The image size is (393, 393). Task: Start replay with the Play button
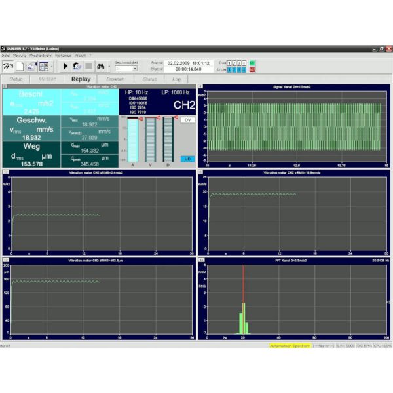[65, 66]
